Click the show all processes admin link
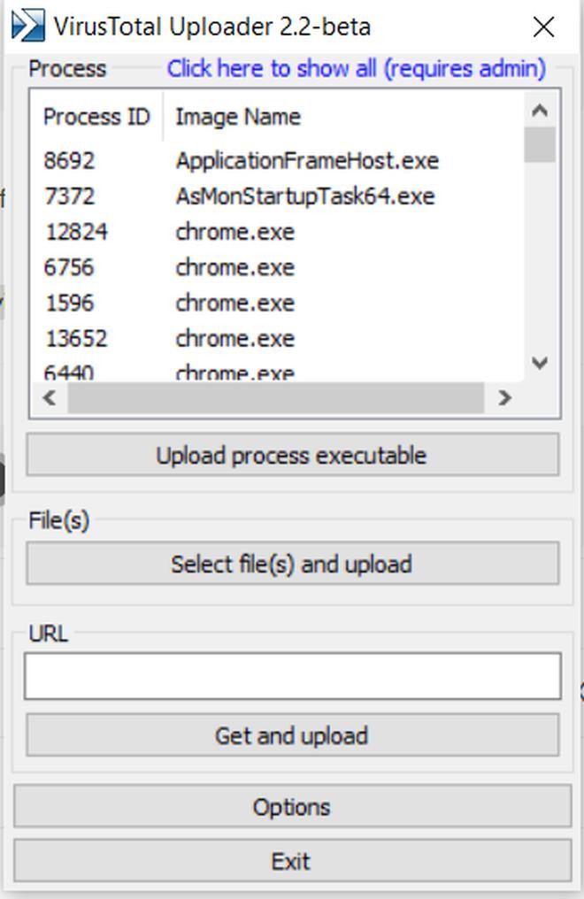The image size is (584, 899). coord(356,68)
